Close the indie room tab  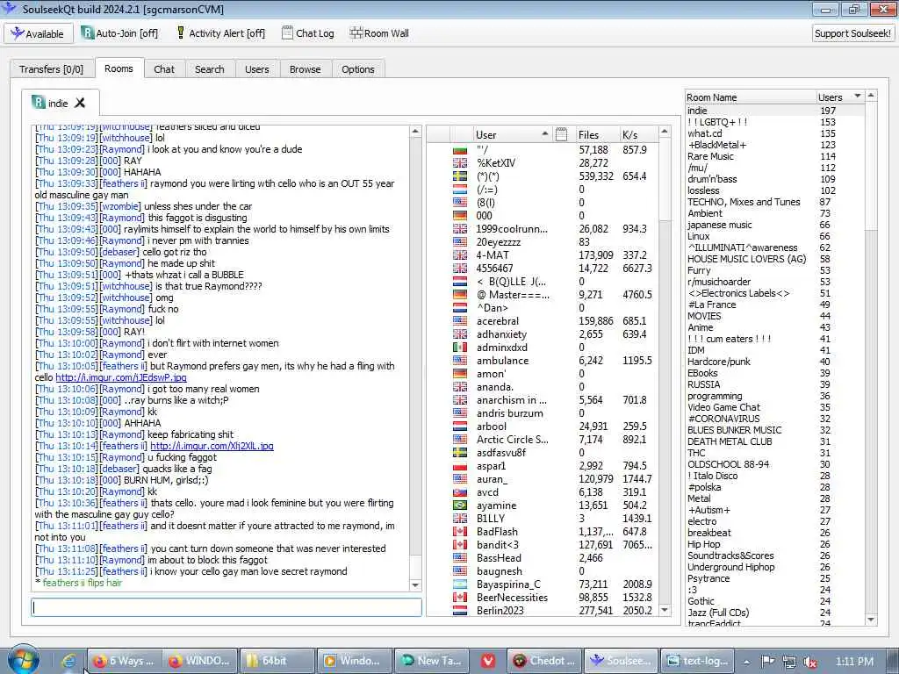80,103
